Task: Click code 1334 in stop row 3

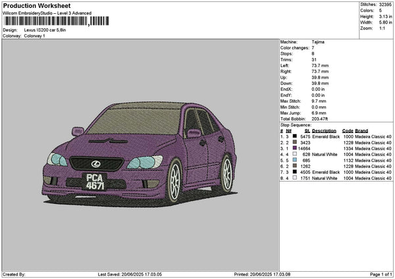Action: [x=348, y=149]
